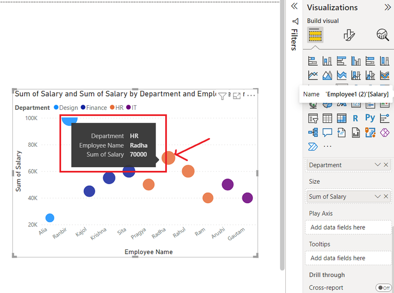Open the Analytics magnifier icon
Image resolution: width=394 pixels, height=293 pixels.
click(x=383, y=35)
